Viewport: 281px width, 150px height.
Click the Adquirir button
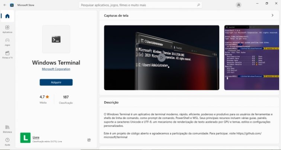(x=56, y=82)
